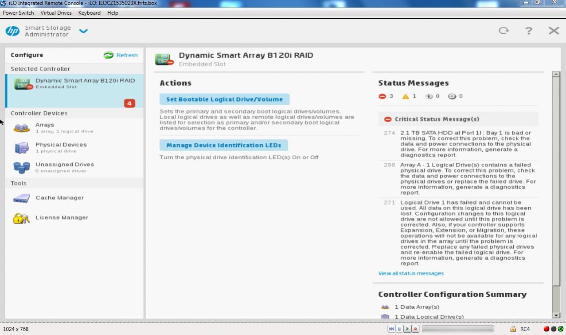Image resolution: width=566 pixels, height=335 pixels.
Task: Click the playback progress bar
Action: (x=458, y=329)
